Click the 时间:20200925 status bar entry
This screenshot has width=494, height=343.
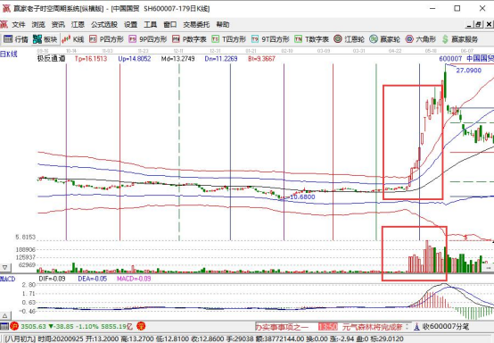tap(61, 339)
